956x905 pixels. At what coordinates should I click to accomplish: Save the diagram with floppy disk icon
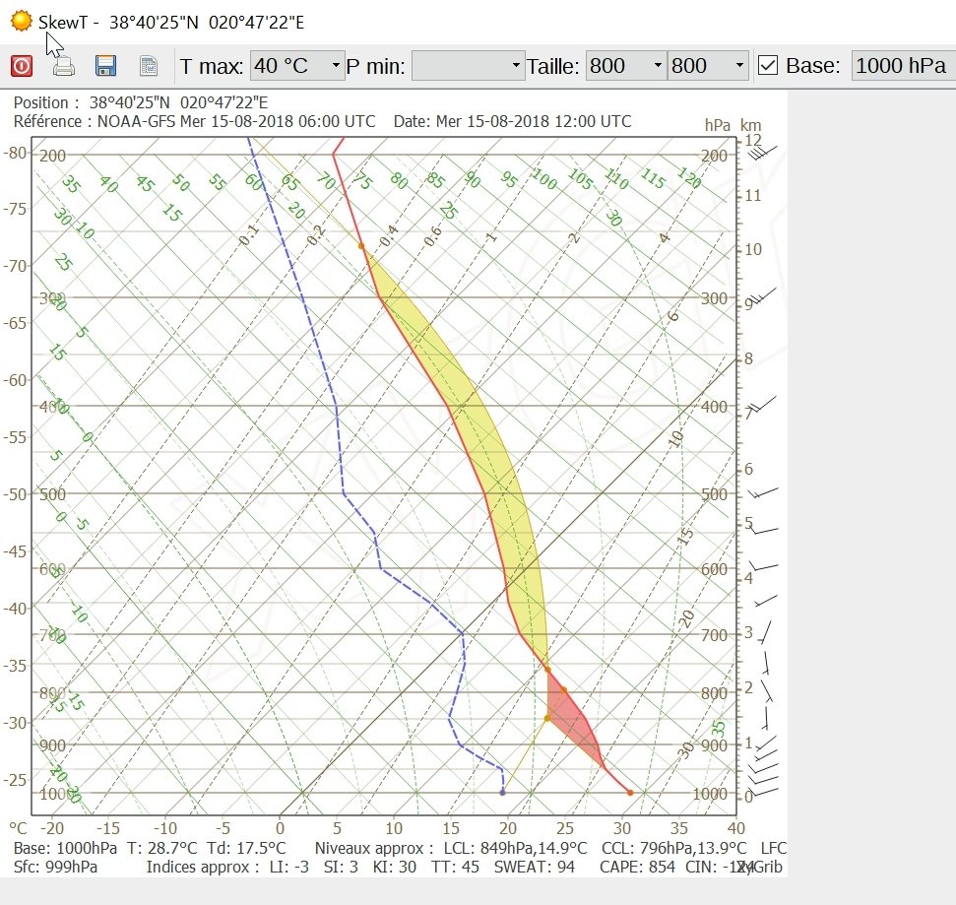[105, 65]
